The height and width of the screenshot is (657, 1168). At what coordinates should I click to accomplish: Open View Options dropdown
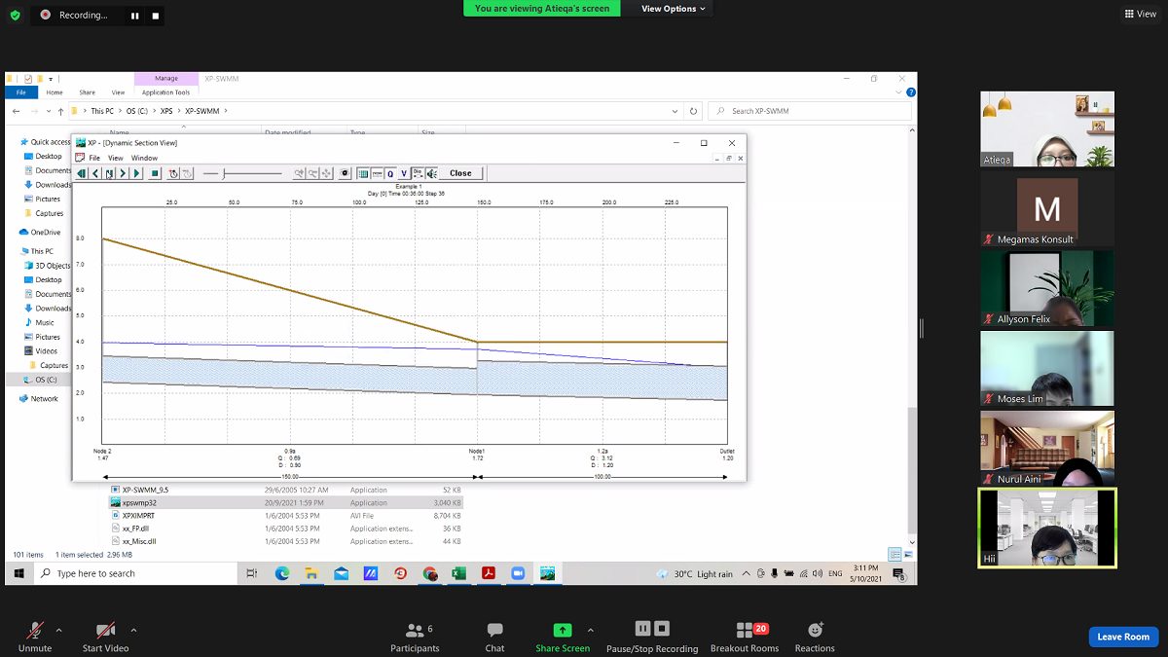tap(673, 9)
